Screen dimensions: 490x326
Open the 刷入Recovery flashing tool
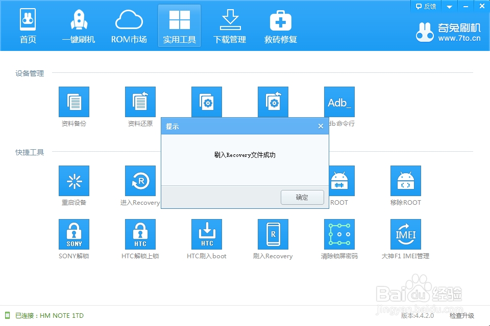tap(273, 234)
